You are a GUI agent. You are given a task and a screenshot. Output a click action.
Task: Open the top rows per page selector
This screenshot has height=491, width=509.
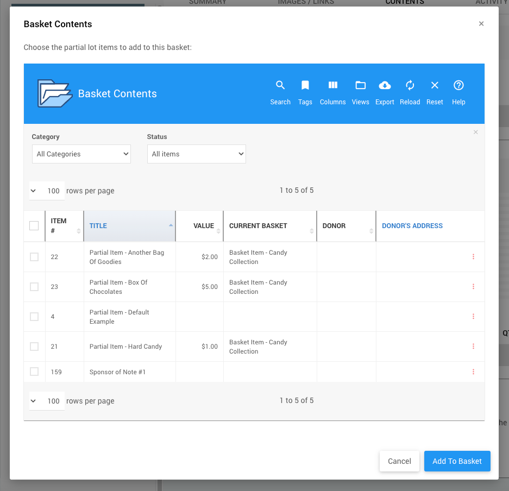click(47, 191)
